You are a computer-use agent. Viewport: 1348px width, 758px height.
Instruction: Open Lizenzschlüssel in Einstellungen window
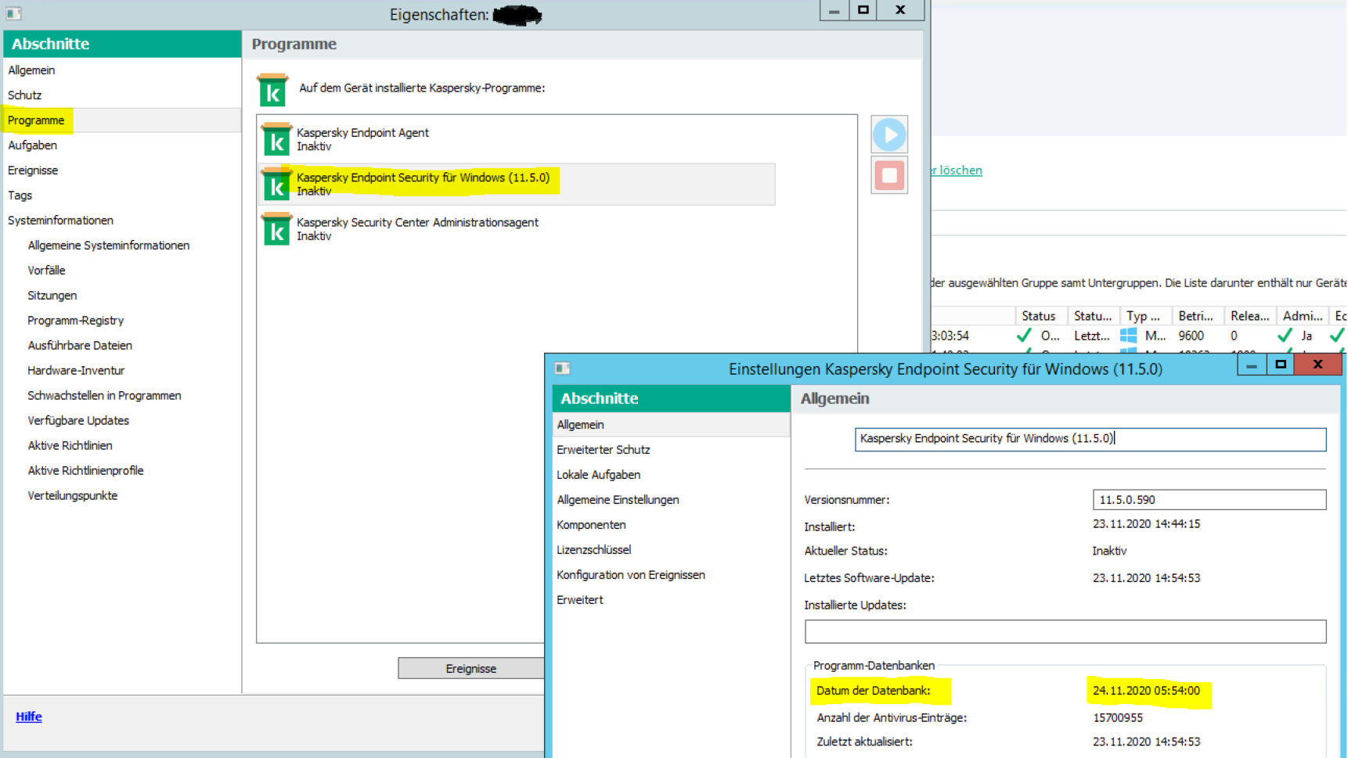594,550
